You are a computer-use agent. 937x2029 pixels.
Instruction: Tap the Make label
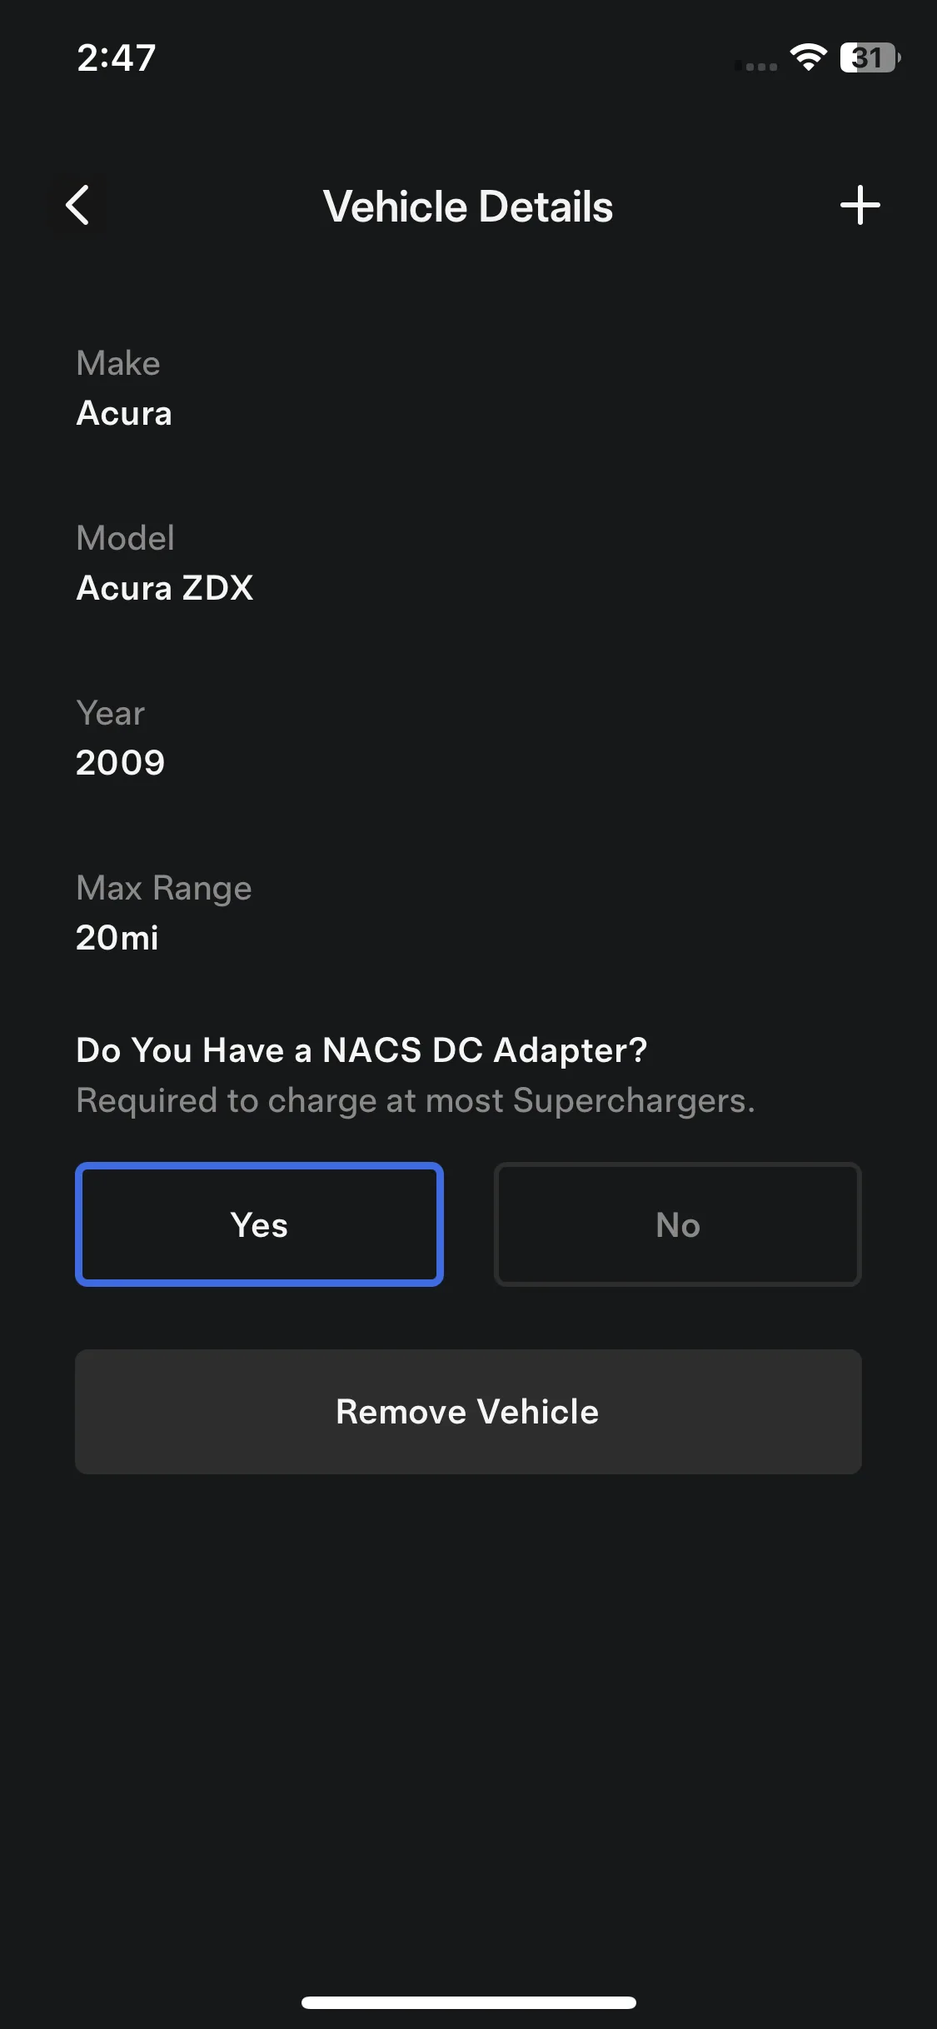(x=118, y=363)
